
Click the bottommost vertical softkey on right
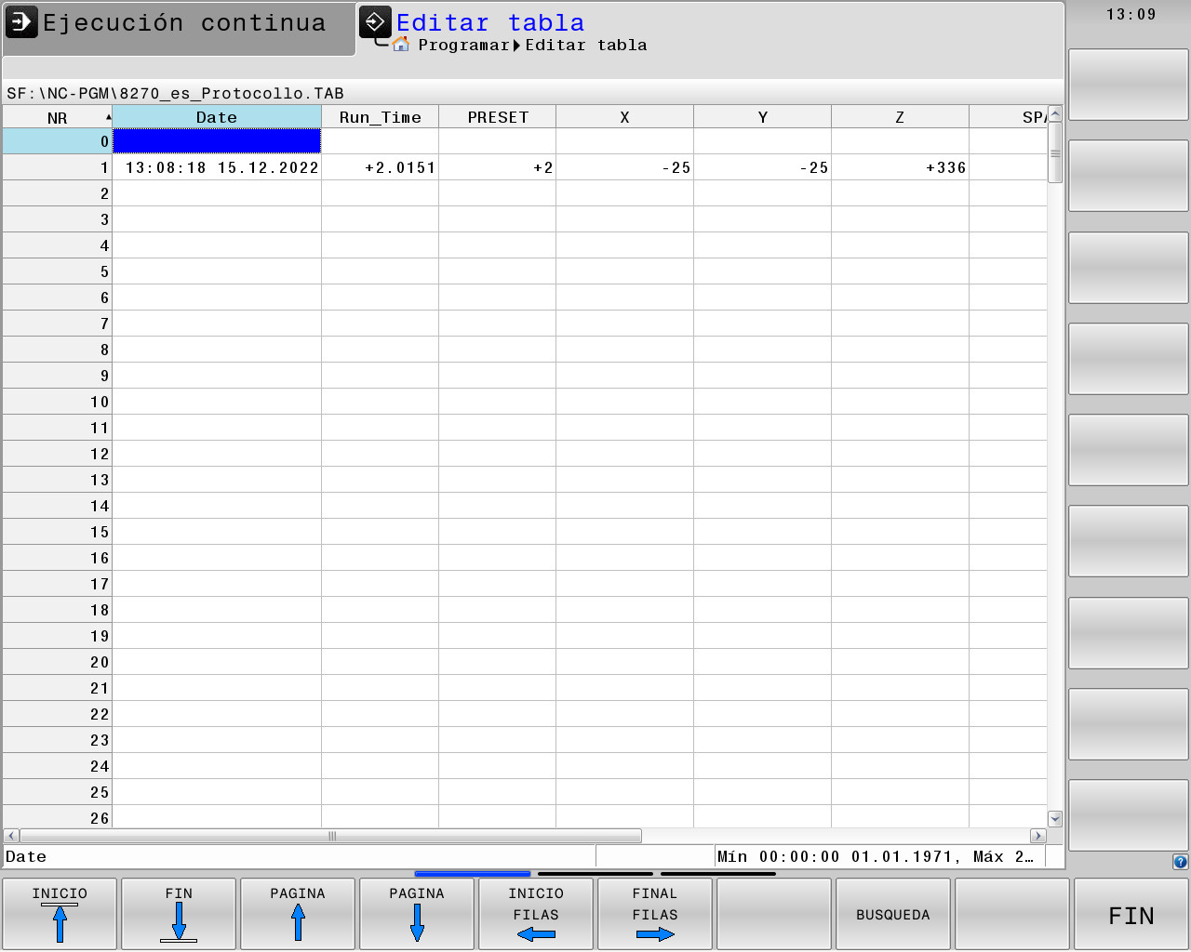1129,815
